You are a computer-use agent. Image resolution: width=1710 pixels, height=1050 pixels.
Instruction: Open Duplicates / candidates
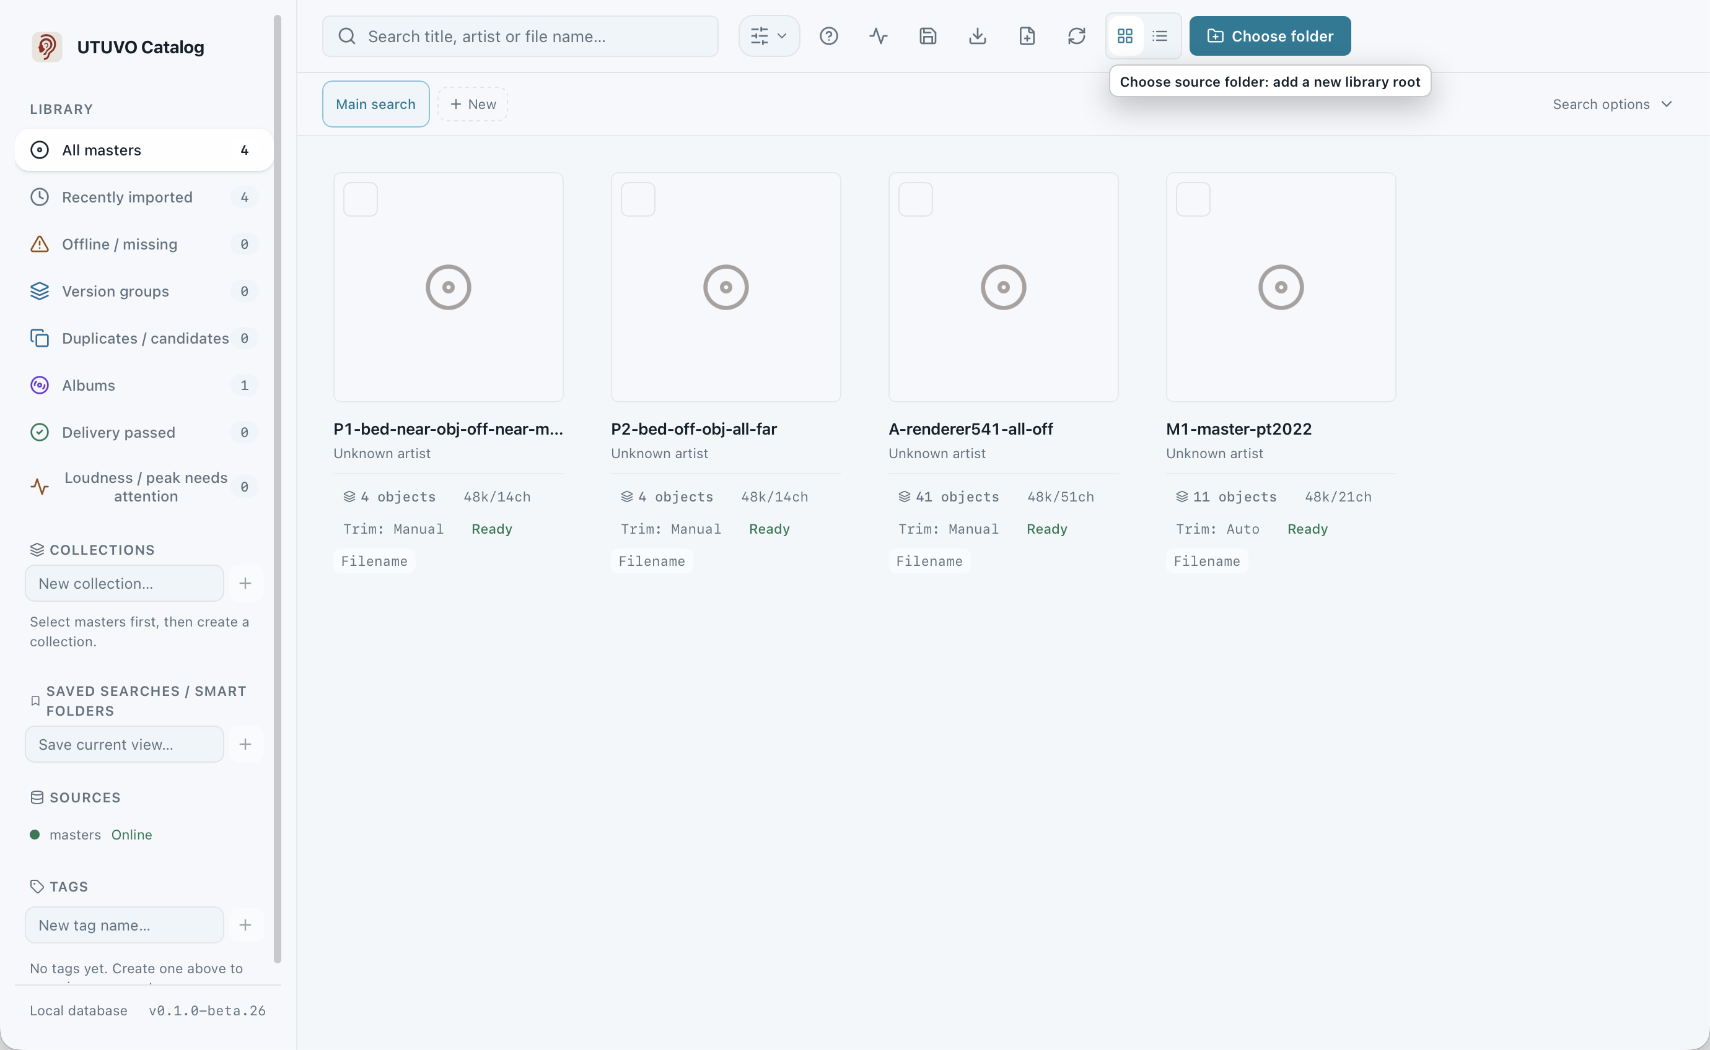click(x=144, y=338)
